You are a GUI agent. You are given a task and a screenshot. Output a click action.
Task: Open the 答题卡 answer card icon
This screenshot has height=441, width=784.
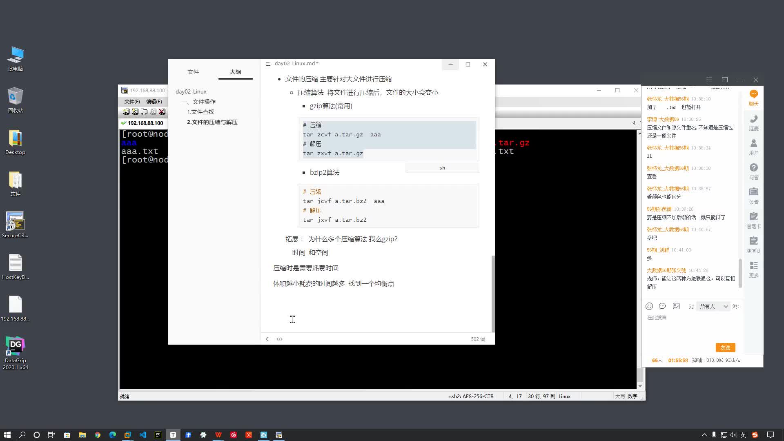click(x=754, y=220)
